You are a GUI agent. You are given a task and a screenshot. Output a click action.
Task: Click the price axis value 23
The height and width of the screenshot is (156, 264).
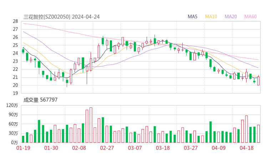coord(15,61)
